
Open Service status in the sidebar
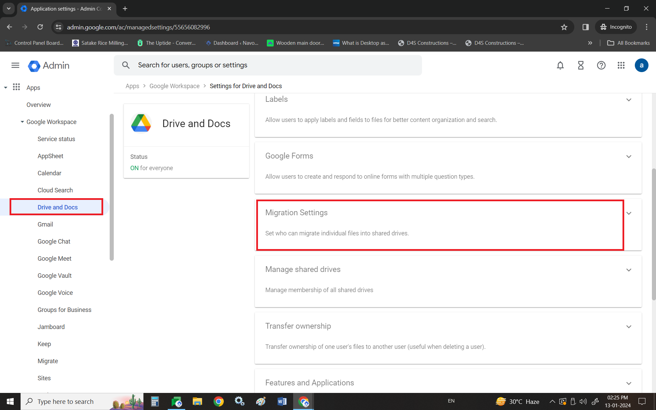click(56, 139)
